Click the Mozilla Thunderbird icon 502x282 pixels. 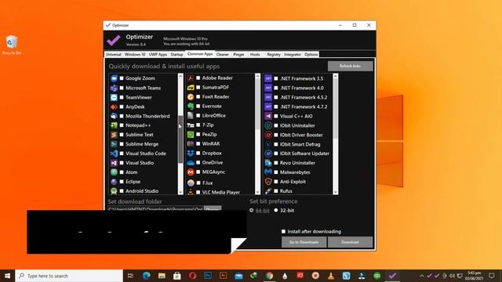[114, 116]
